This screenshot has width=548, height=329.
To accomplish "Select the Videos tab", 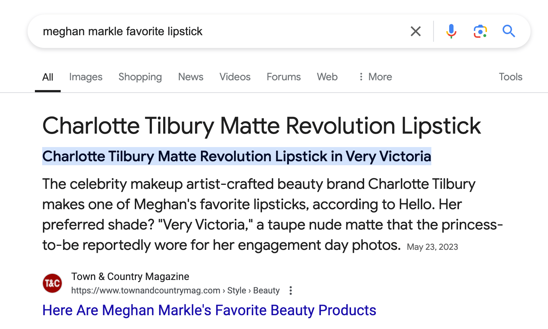I will click(x=235, y=77).
